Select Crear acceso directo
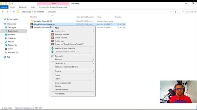This screenshot has width=197, height=110. pyautogui.click(x=63, y=83)
